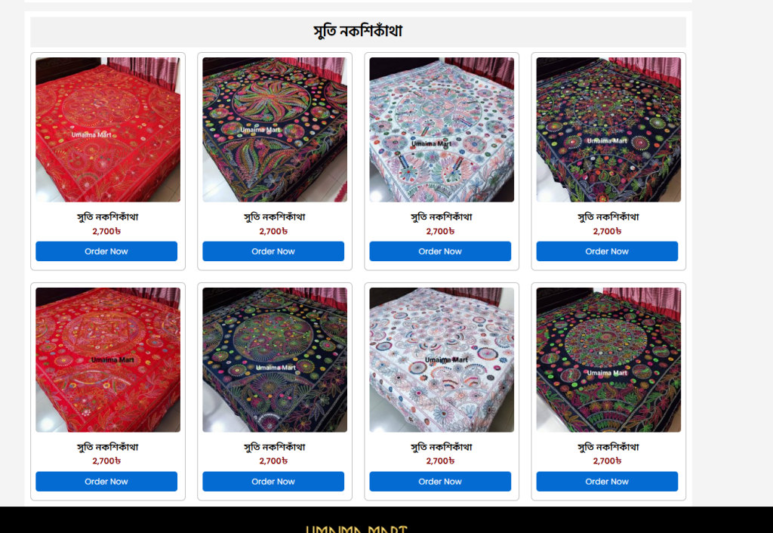The height and width of the screenshot is (533, 773).
Task: Click the Umaima Mart footer logo
Action: pyautogui.click(x=356, y=529)
